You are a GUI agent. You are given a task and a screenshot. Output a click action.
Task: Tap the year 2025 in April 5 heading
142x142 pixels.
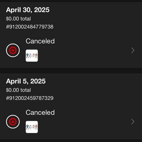38,81
